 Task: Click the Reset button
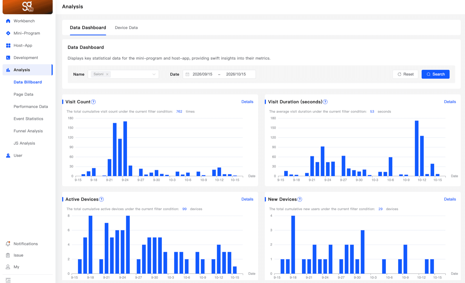tap(405, 74)
